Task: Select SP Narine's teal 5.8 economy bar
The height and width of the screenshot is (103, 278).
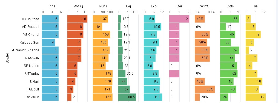Action: pyautogui.click(x=148, y=66)
